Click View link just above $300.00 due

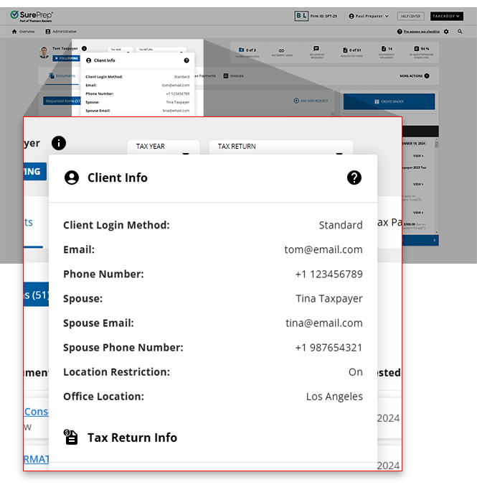coord(418,213)
